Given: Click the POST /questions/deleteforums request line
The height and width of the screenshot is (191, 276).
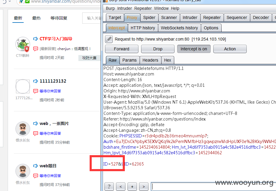Looking at the screenshot, I should pos(143,68).
